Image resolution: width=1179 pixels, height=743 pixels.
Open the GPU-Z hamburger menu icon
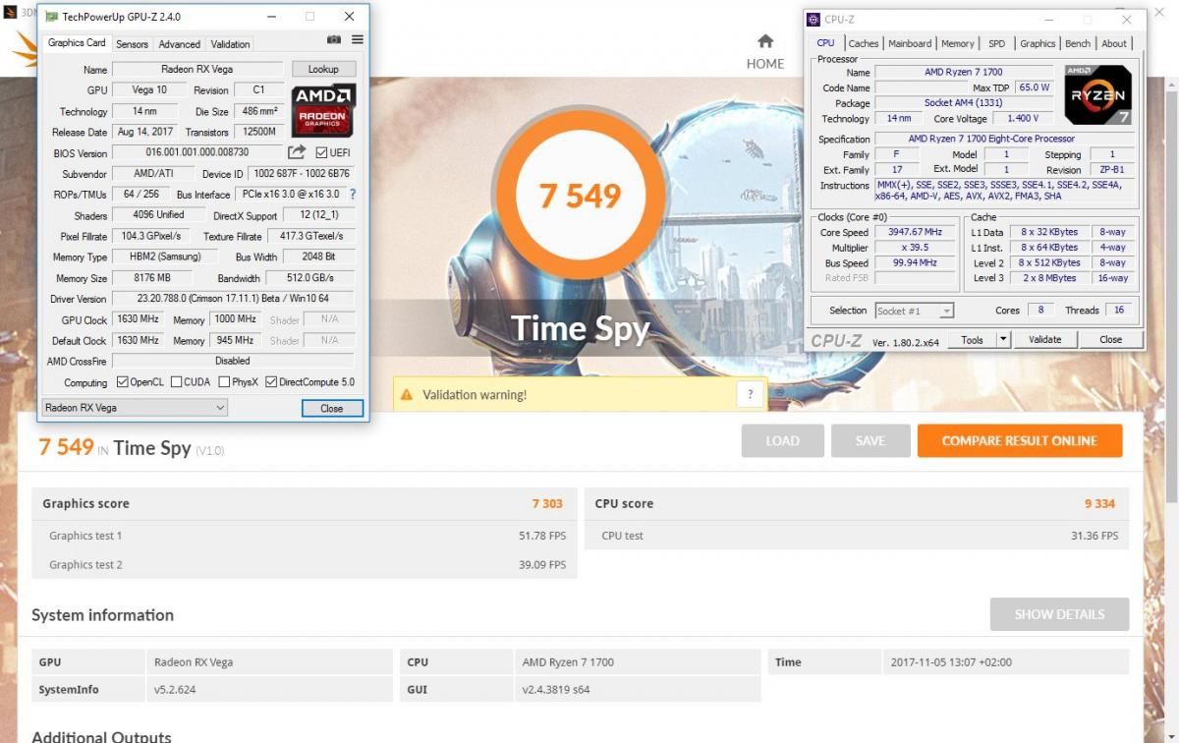(358, 40)
